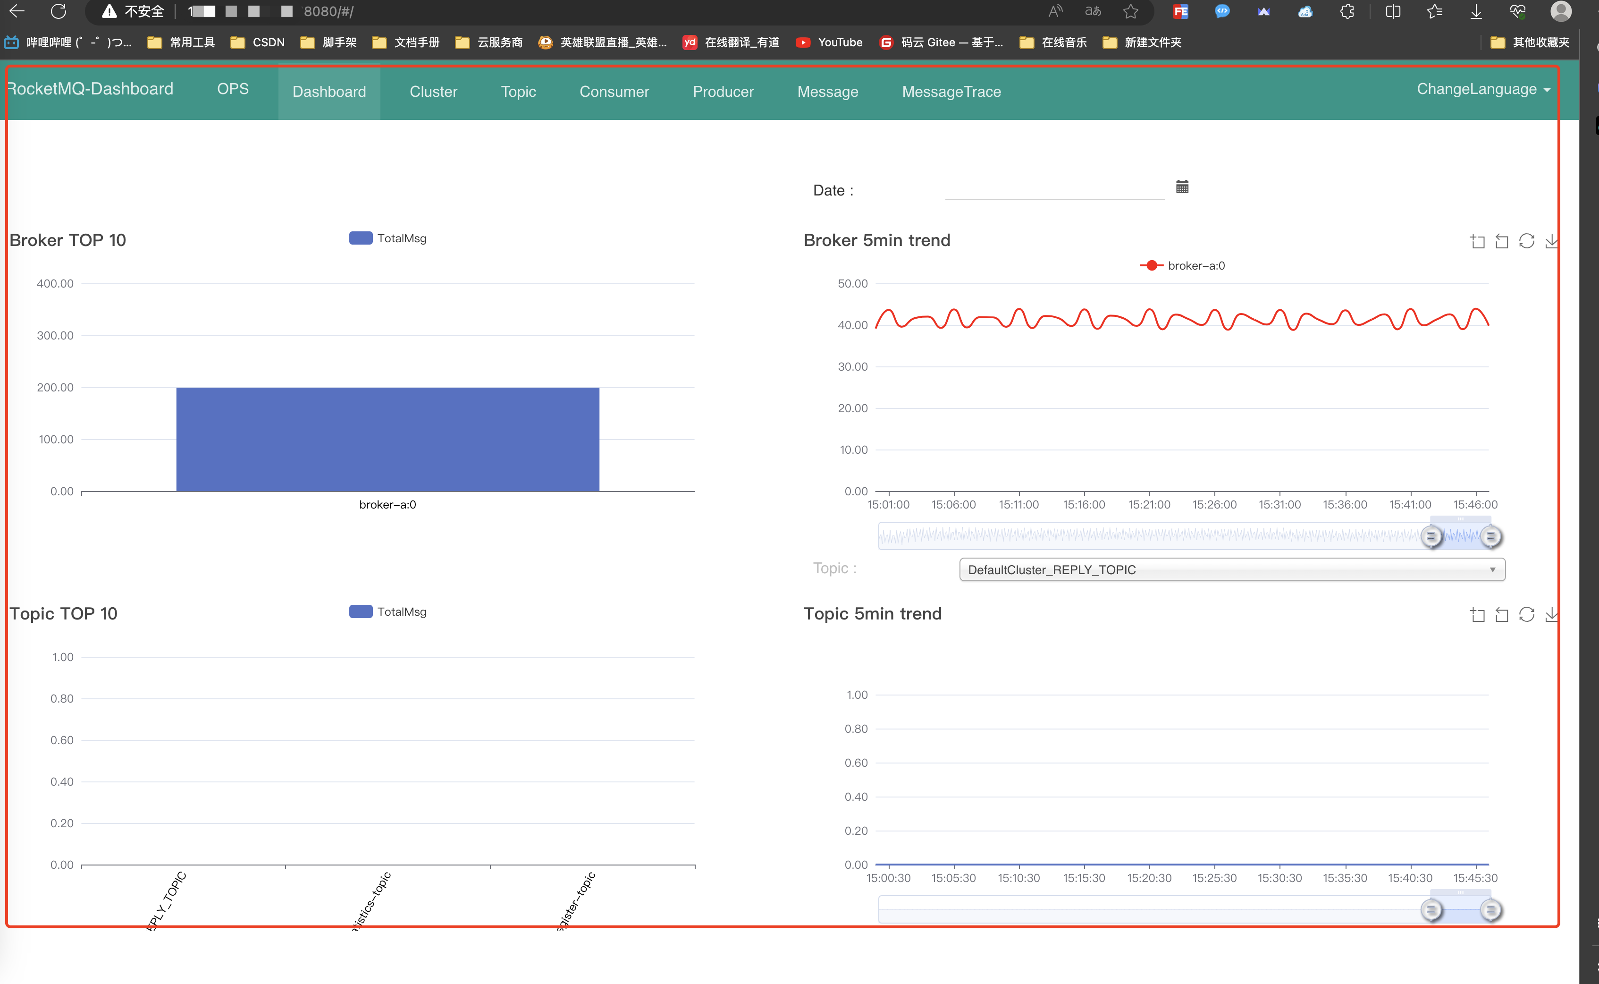This screenshot has height=984, width=1599.
Task: Open the blue cloud extension icon
Action: pos(1305,11)
